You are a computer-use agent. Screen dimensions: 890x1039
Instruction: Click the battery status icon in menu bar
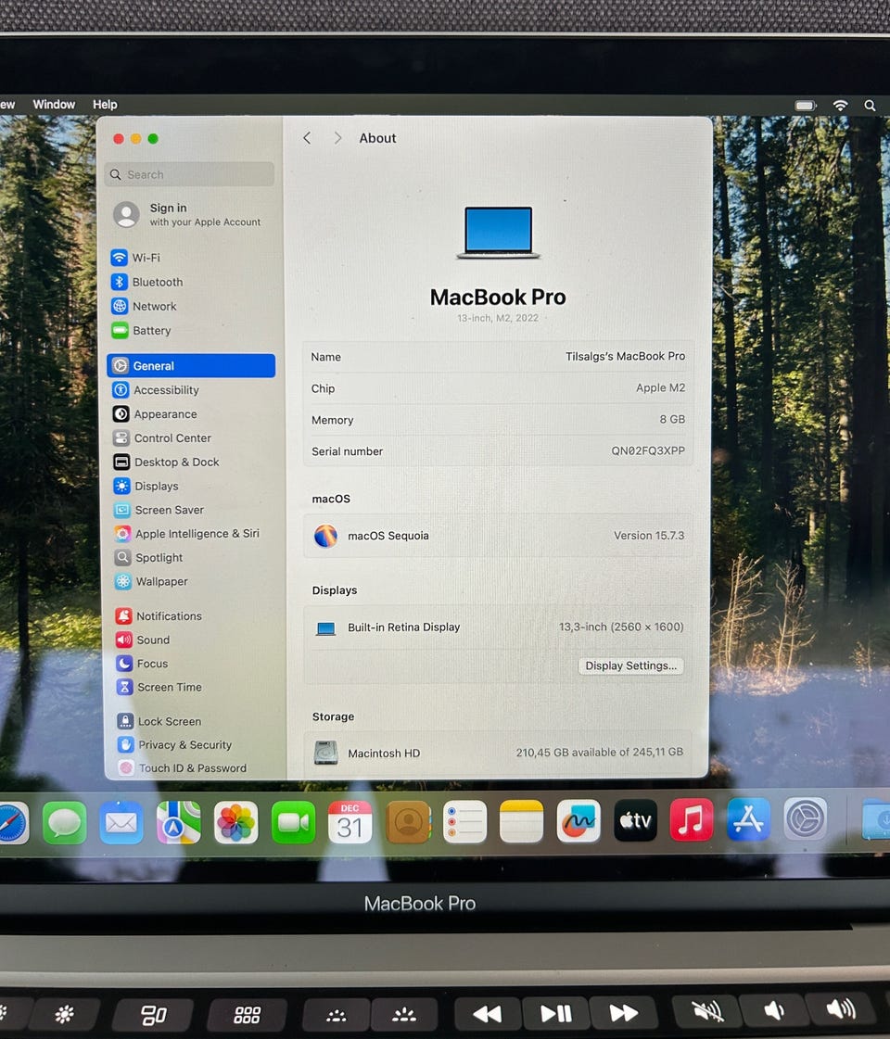click(806, 106)
